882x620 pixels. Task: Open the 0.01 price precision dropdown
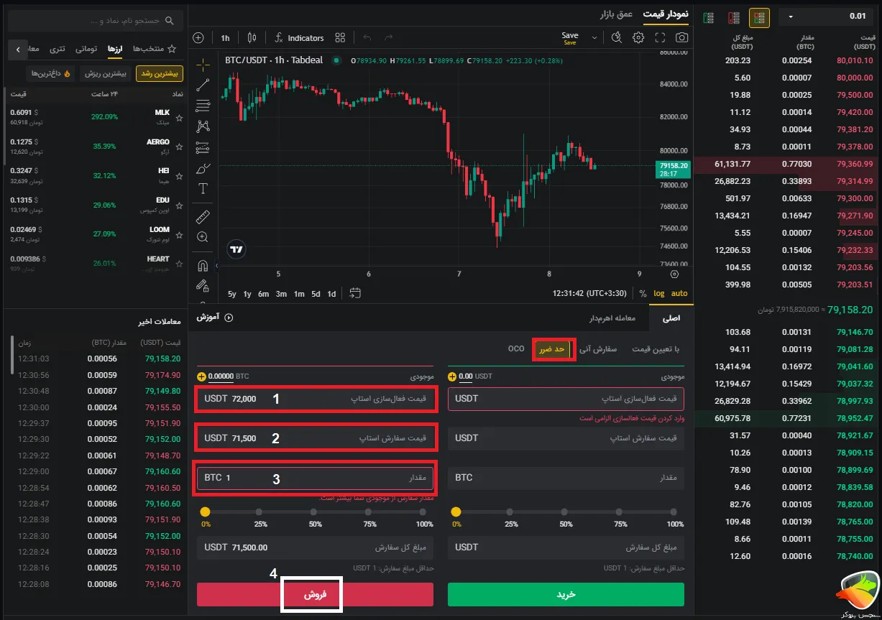coord(827,17)
